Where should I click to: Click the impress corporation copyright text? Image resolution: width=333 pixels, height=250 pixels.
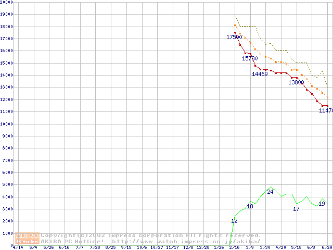(151, 235)
